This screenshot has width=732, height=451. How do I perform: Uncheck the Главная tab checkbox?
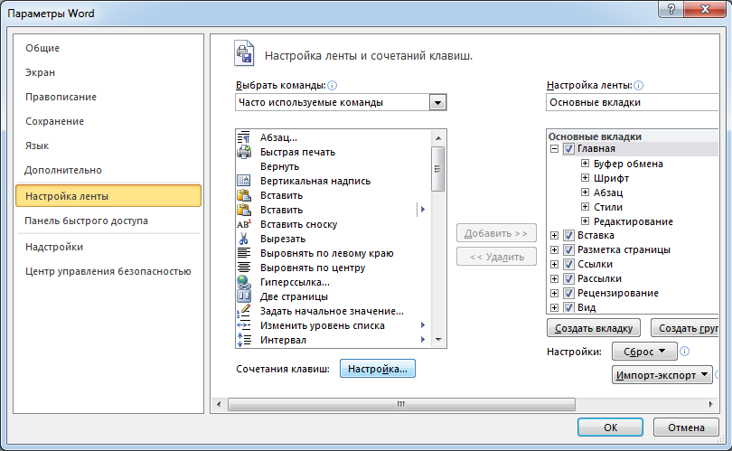pyautogui.click(x=568, y=149)
